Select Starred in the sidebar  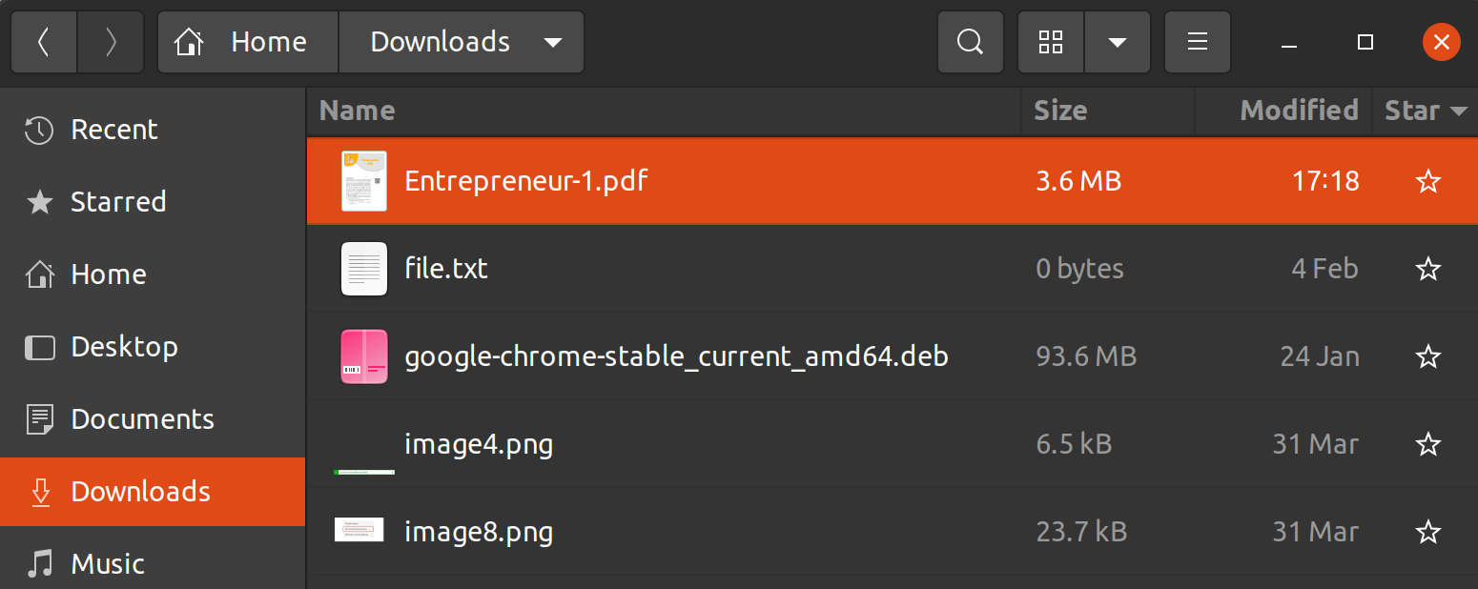(118, 202)
